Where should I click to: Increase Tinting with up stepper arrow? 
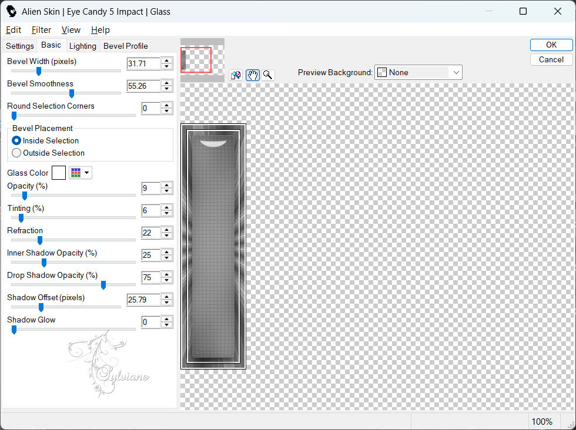click(x=167, y=207)
